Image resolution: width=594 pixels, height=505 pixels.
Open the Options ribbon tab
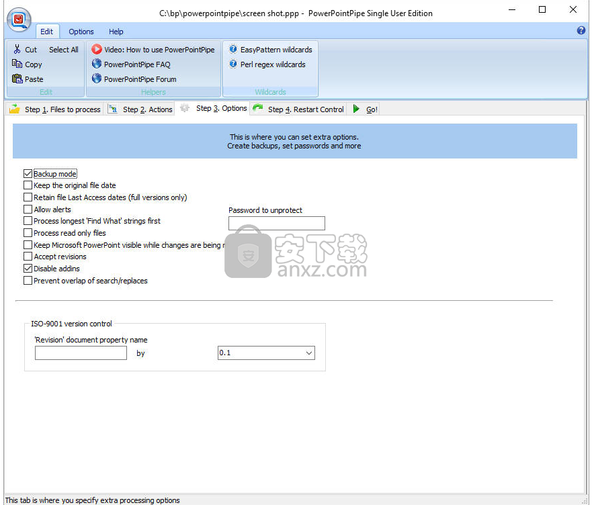[x=81, y=32]
